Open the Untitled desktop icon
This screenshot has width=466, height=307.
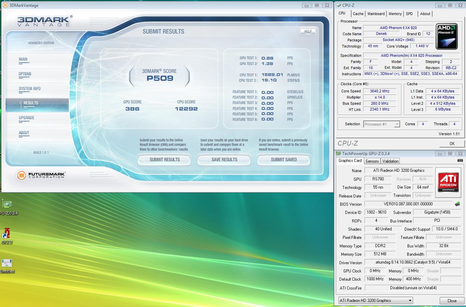pyautogui.click(x=7, y=266)
